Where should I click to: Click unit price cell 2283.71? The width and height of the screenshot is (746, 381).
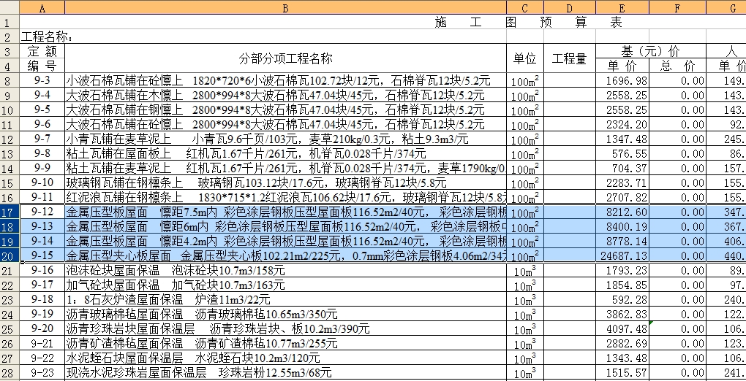[622, 182]
